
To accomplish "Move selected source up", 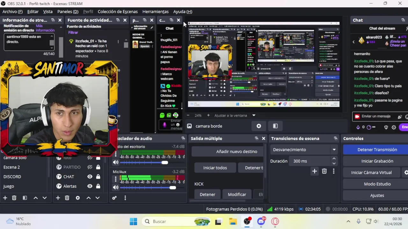I will (x=89, y=198).
